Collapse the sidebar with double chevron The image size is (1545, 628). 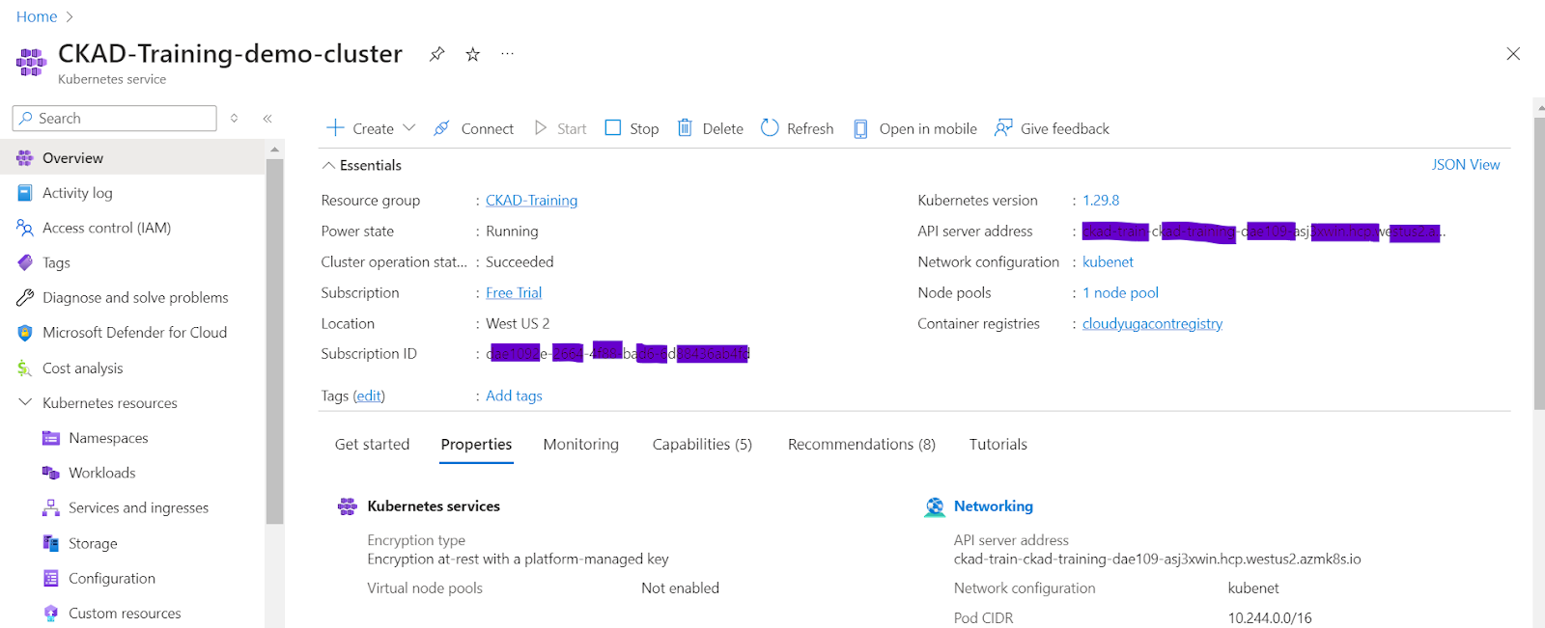(x=267, y=119)
